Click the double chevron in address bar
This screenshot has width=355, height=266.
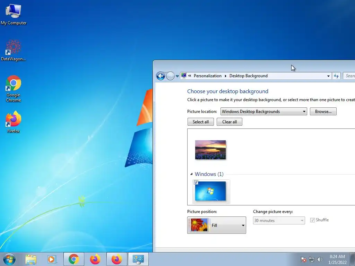pyautogui.click(x=190, y=76)
